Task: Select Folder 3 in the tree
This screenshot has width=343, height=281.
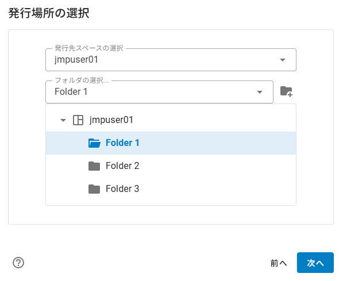Action: (x=171, y=189)
